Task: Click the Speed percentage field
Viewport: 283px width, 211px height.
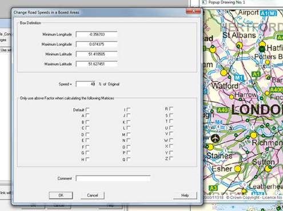Action: click(x=86, y=84)
